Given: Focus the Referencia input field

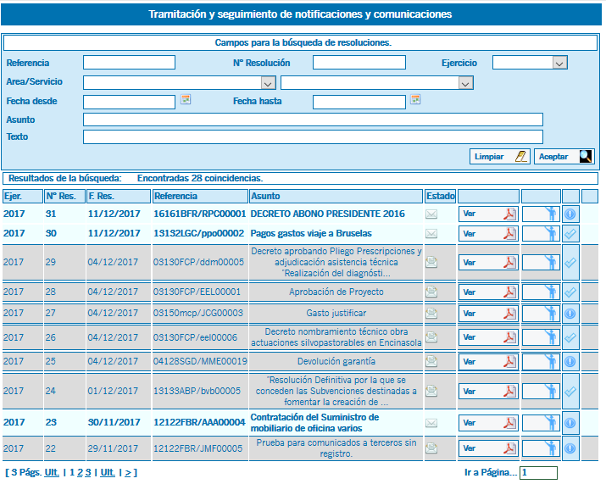Looking at the screenshot, I should click(129, 63).
